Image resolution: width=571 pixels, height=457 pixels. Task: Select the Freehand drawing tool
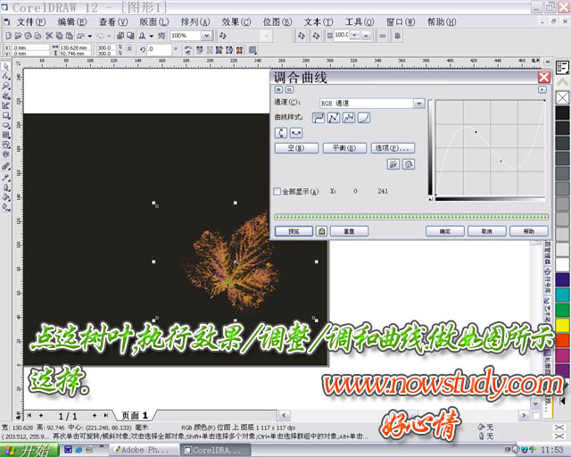[6, 96]
